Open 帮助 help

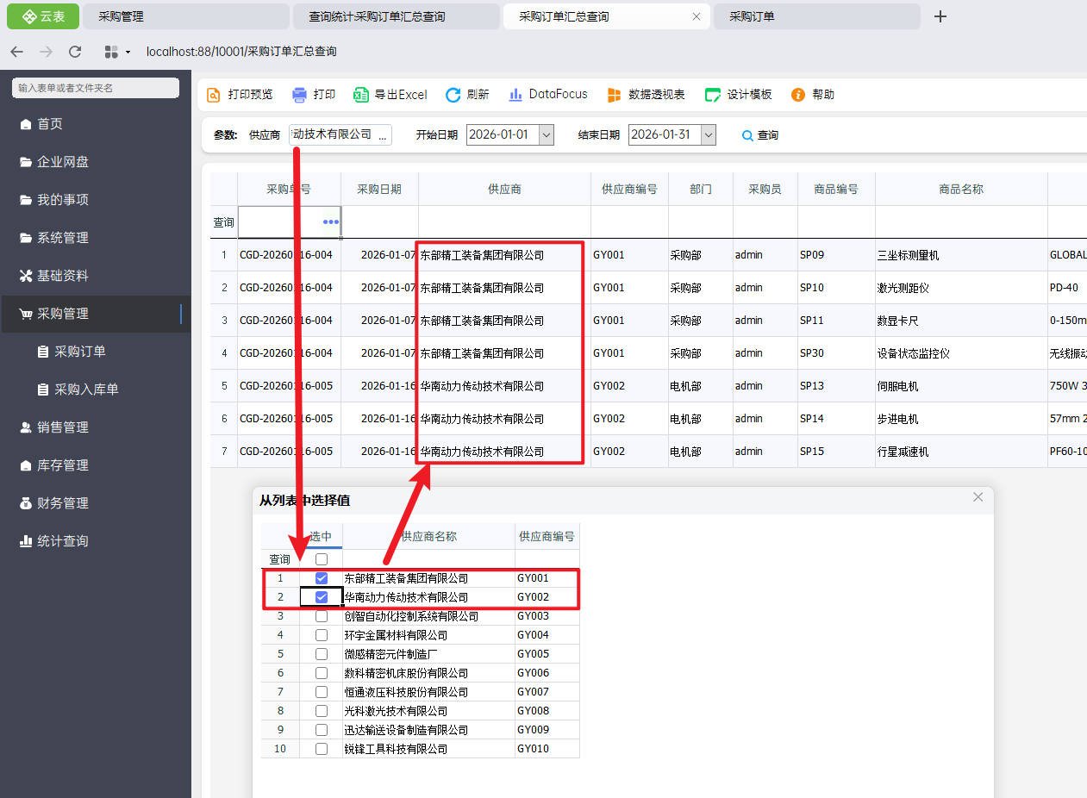coord(813,95)
